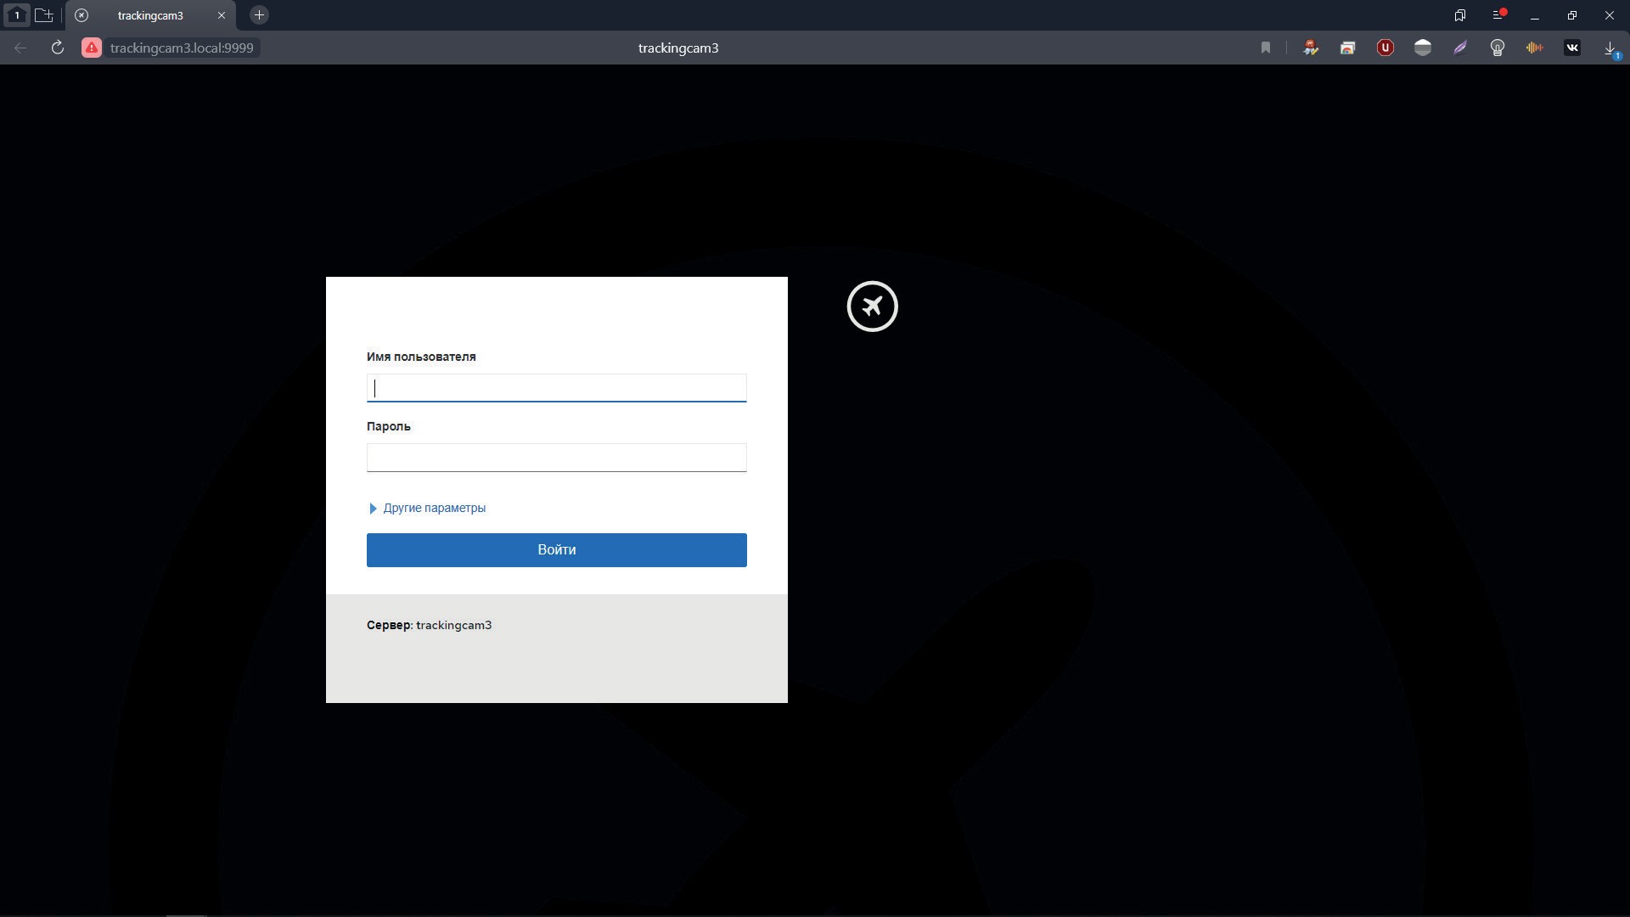Open browser menu with red notification dot

coord(1498,15)
